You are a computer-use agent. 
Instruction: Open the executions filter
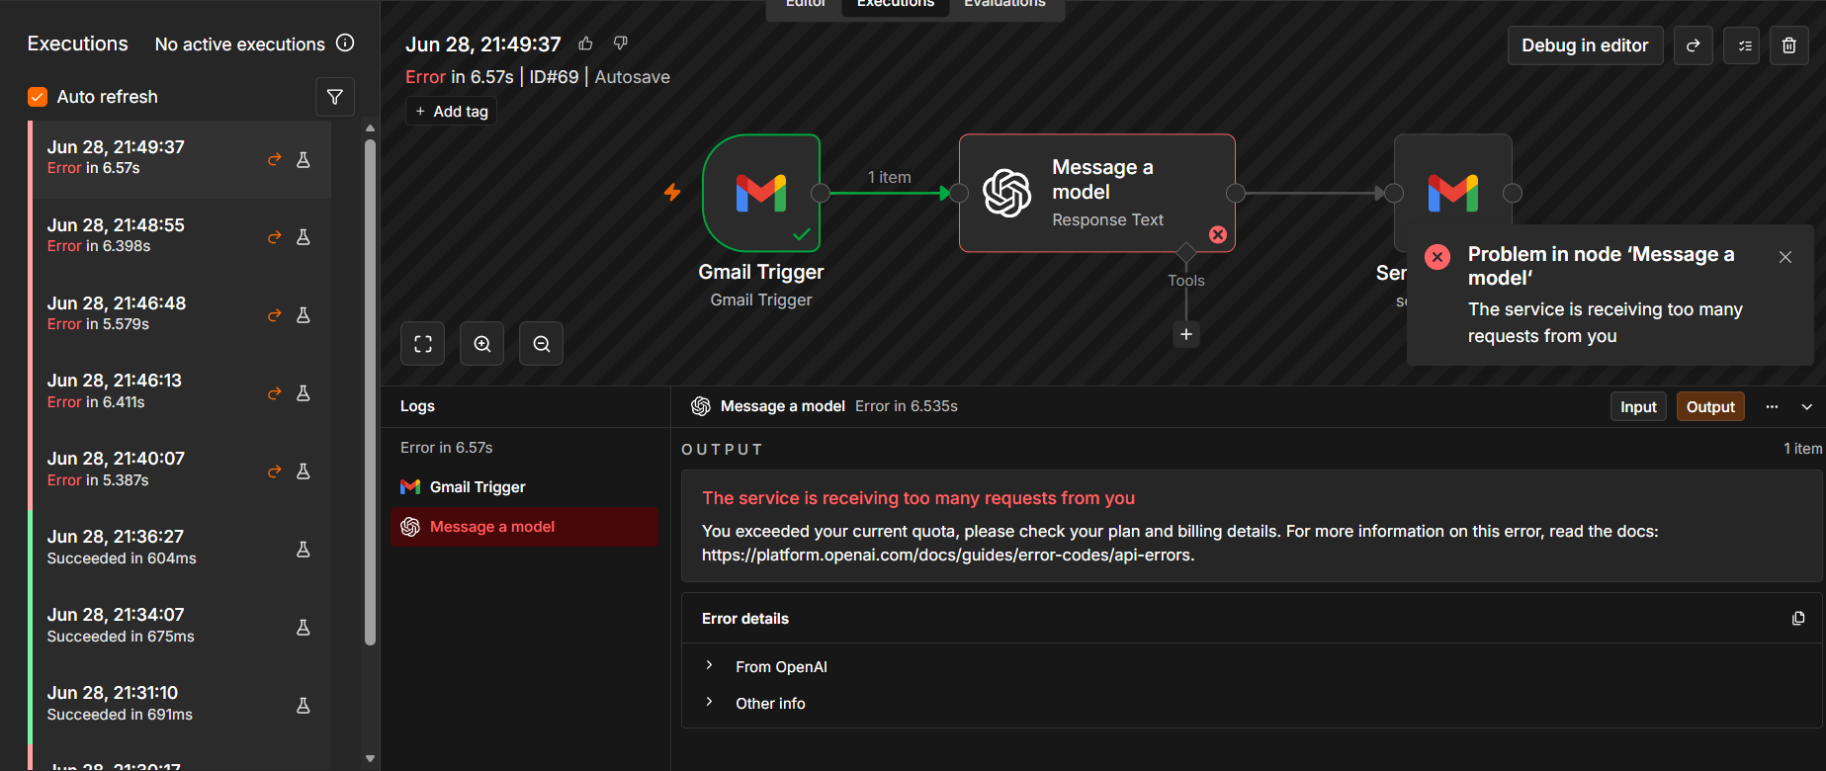[x=335, y=97]
